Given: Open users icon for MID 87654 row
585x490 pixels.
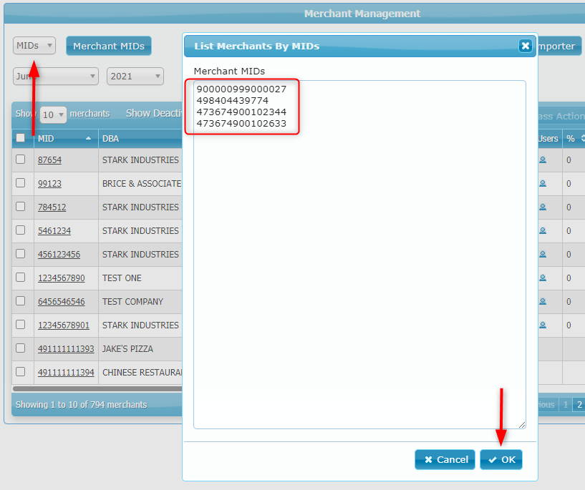Looking at the screenshot, I should [x=543, y=160].
